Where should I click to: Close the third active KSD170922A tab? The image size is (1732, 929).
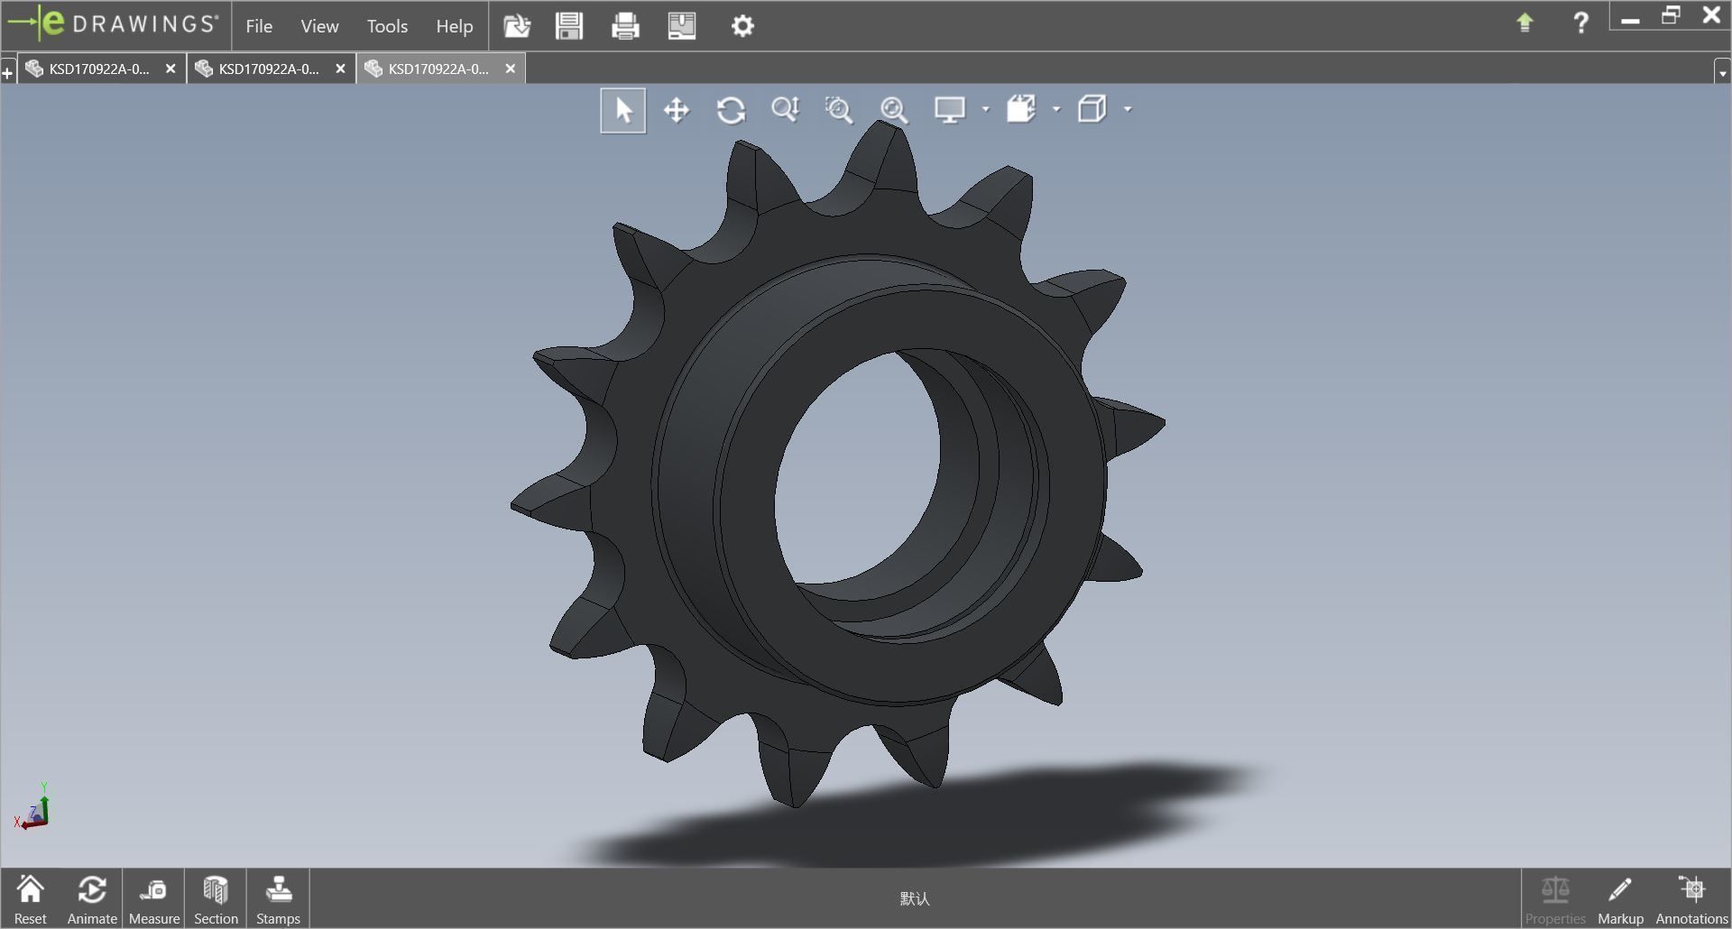510,69
